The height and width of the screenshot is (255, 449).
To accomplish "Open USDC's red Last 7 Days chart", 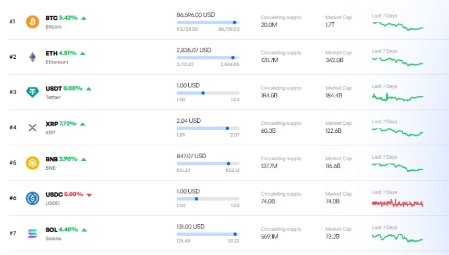I will 397,203.
